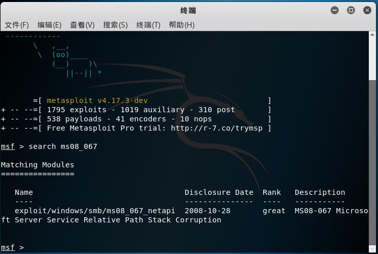This screenshot has width=378, height=254.
Task: Click 'exploit/windows/smb/ms08_067_netapi' module name
Action: [x=95, y=211]
